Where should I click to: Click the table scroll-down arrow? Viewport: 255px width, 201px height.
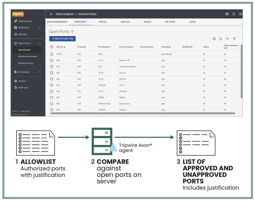[x=241, y=111]
